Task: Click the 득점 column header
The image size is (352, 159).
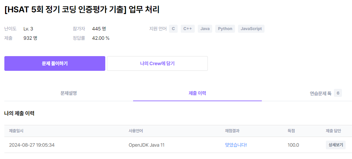Action: coord(291,131)
